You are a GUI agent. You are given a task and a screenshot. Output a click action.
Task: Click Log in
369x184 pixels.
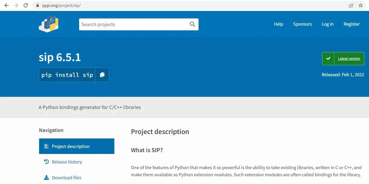[x=328, y=24]
